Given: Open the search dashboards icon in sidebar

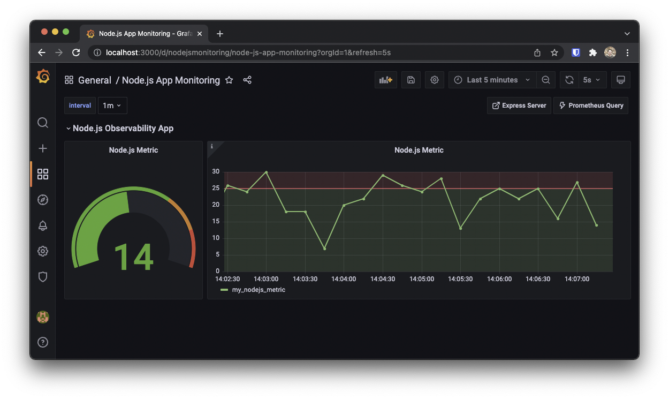Looking at the screenshot, I should [43, 123].
